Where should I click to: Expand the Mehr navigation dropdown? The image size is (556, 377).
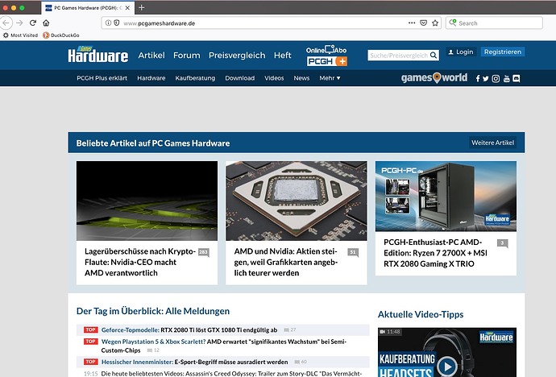(330, 78)
